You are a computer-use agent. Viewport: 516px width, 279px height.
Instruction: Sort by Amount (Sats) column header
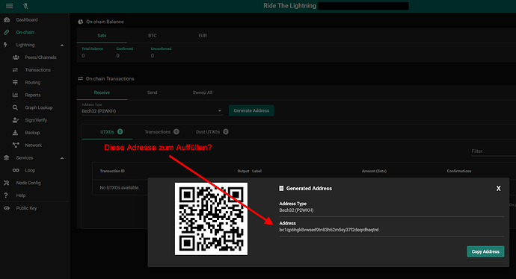point(374,171)
